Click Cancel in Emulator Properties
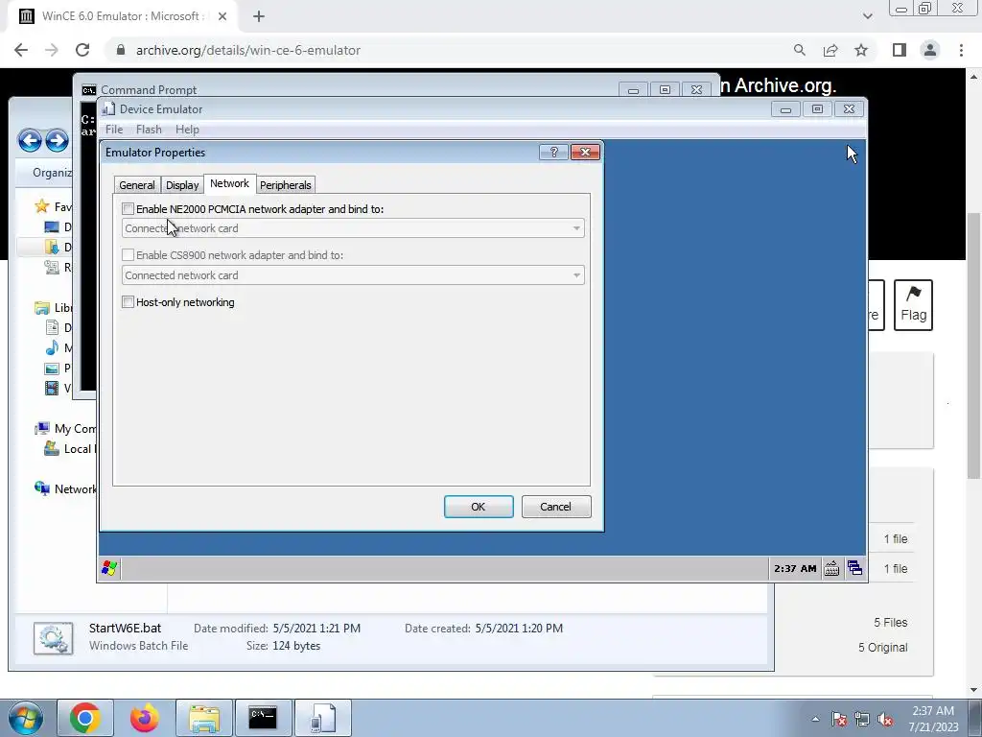 pyautogui.click(x=555, y=507)
